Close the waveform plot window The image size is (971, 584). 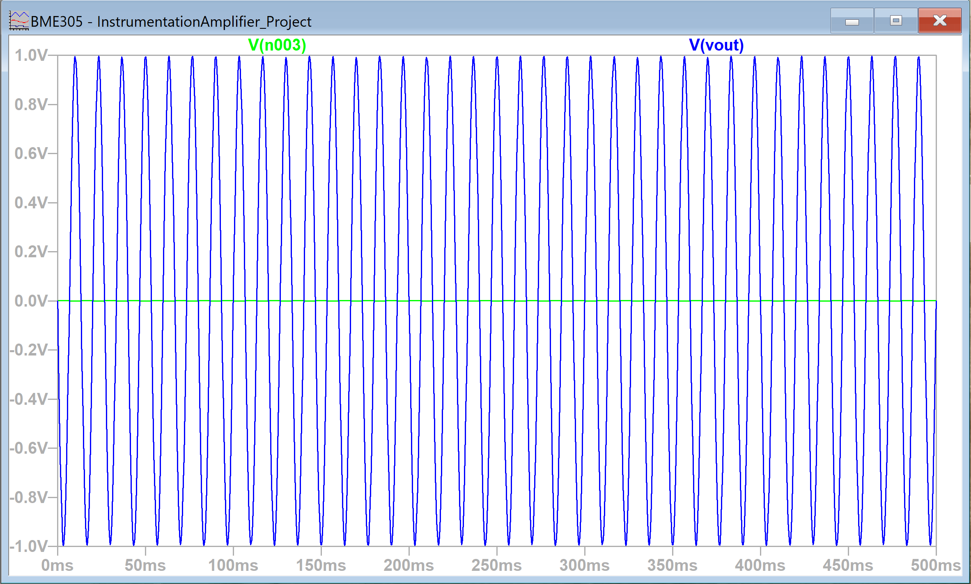(940, 20)
